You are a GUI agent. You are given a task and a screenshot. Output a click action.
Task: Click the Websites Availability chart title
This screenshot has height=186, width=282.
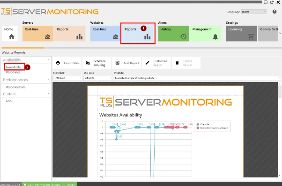[121, 115]
